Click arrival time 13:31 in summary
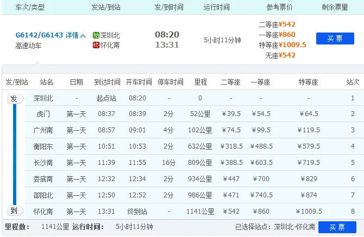Viewport: 364px width, 237px height. click(x=167, y=44)
